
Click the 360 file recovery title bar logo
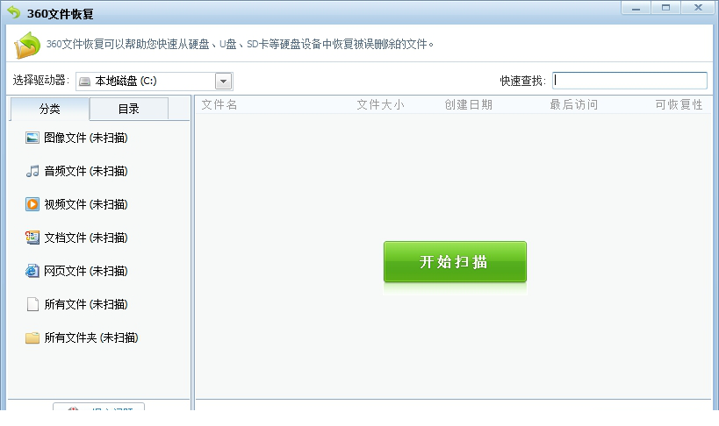[14, 13]
